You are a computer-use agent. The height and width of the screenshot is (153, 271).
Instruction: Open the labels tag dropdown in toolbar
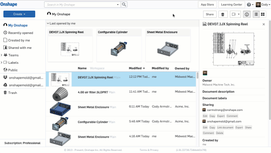tap(235, 14)
